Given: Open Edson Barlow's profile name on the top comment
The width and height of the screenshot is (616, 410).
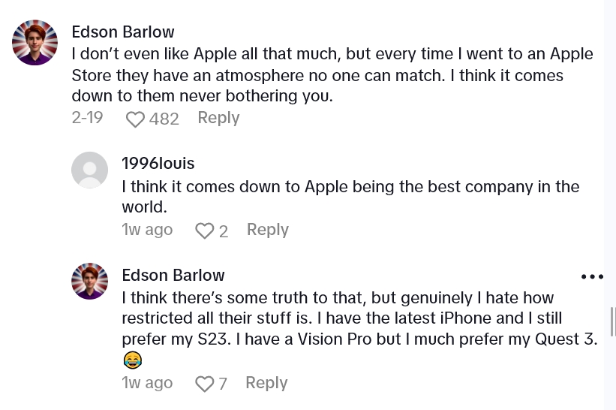Looking at the screenshot, I should point(123,32).
